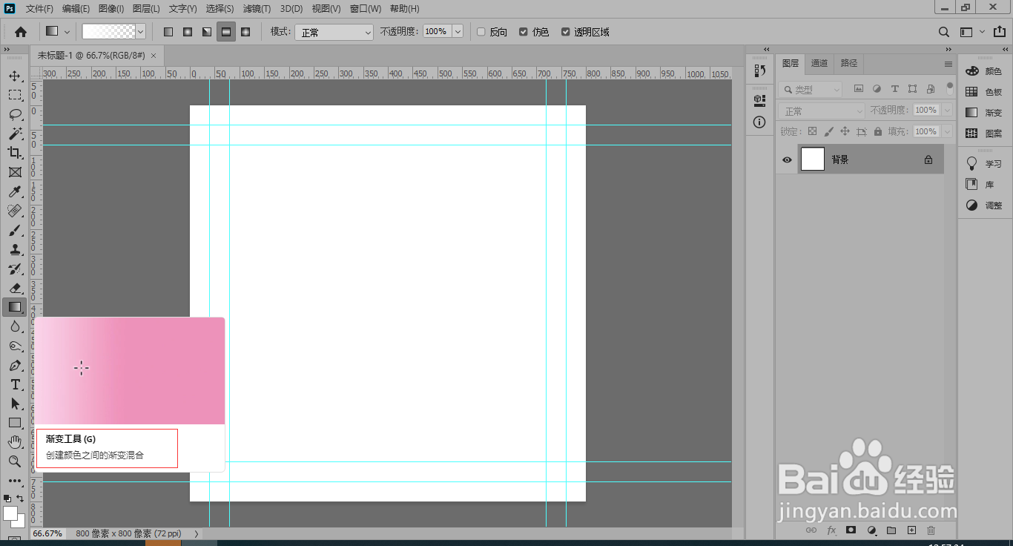Select the Horizontal Type tool

pyautogui.click(x=15, y=384)
